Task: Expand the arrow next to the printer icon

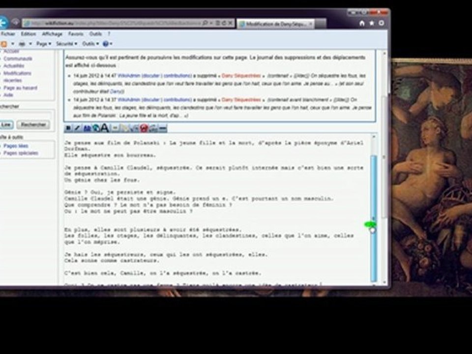Action: coord(30,44)
